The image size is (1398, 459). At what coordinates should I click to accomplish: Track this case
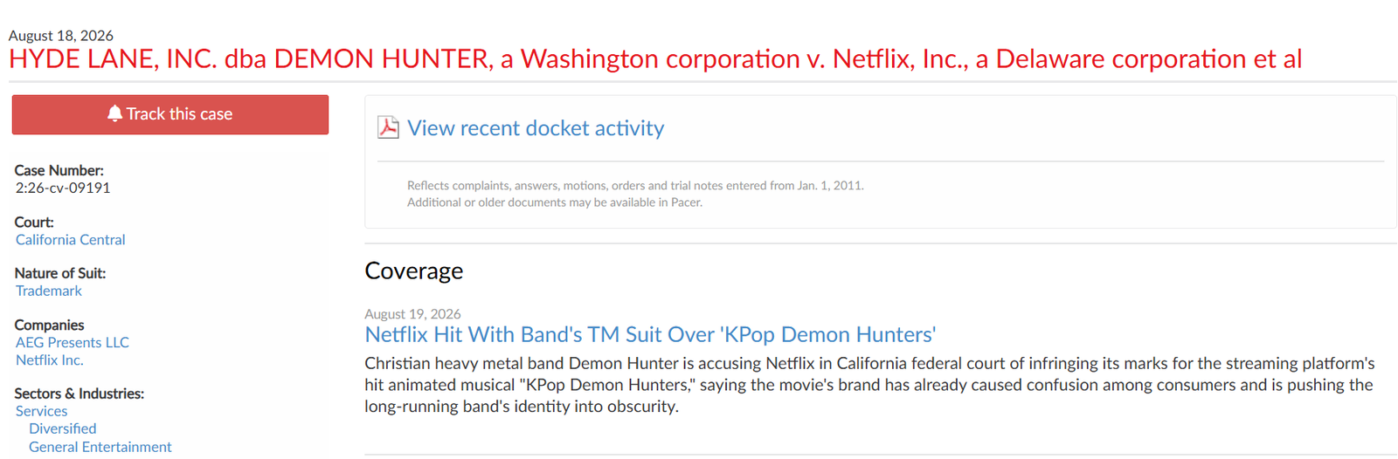(x=170, y=114)
